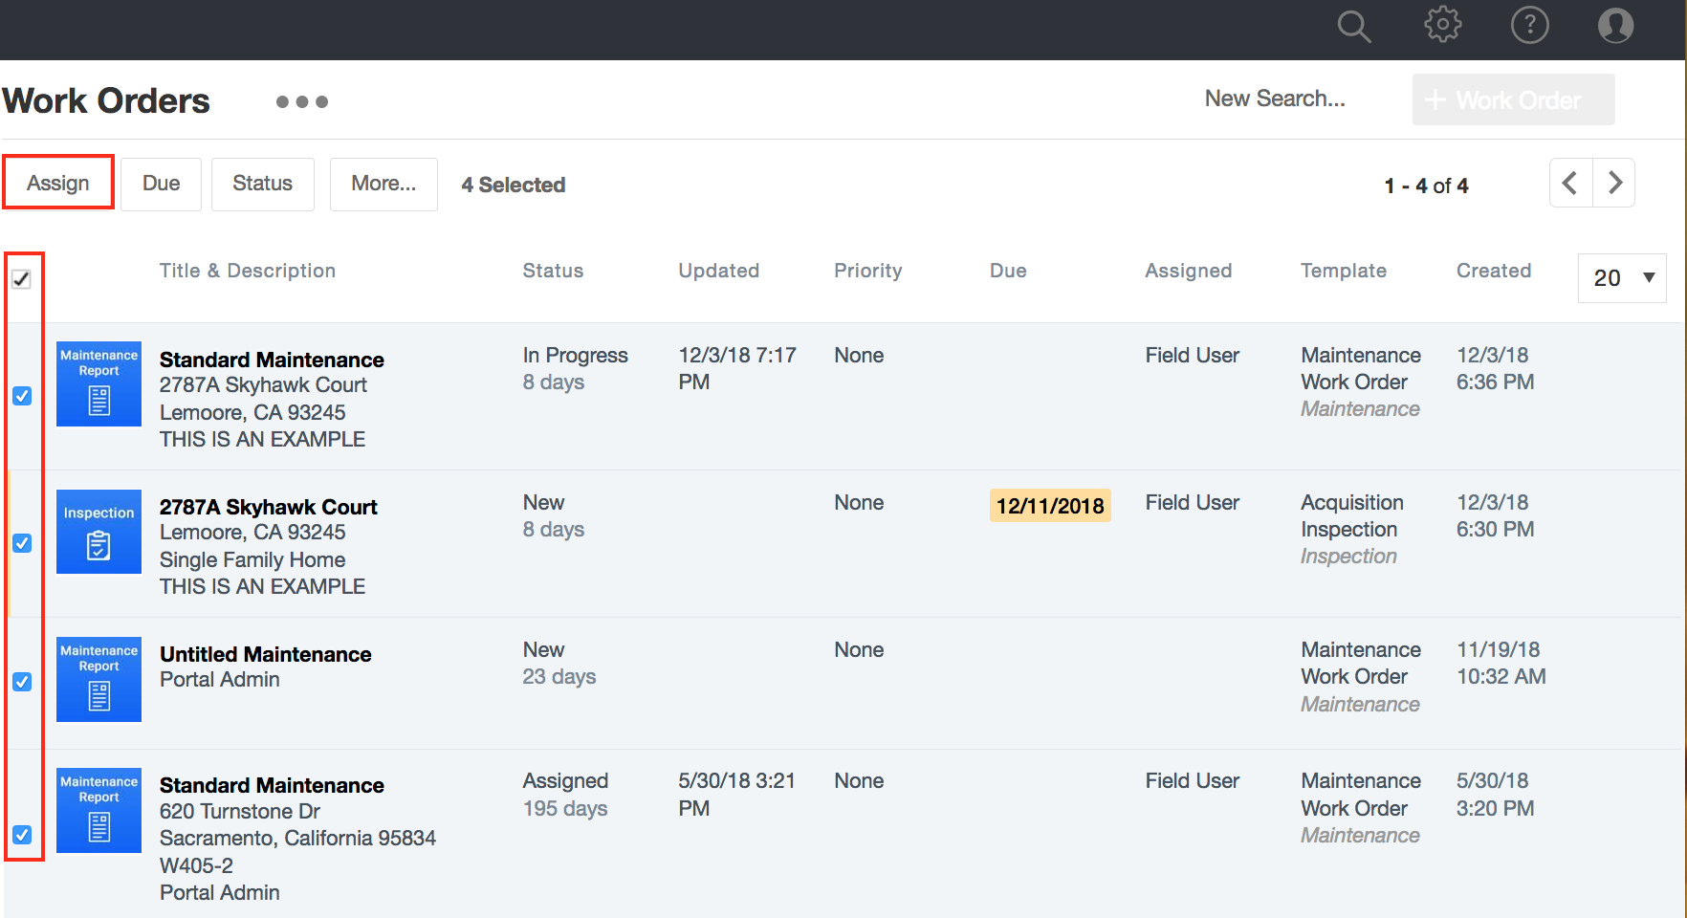Open help with the question mark icon
Screen dimensions: 1687x918
pos(1529,25)
